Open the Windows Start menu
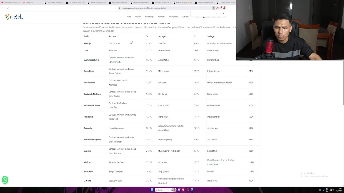344x193 pixels. pos(152,190)
